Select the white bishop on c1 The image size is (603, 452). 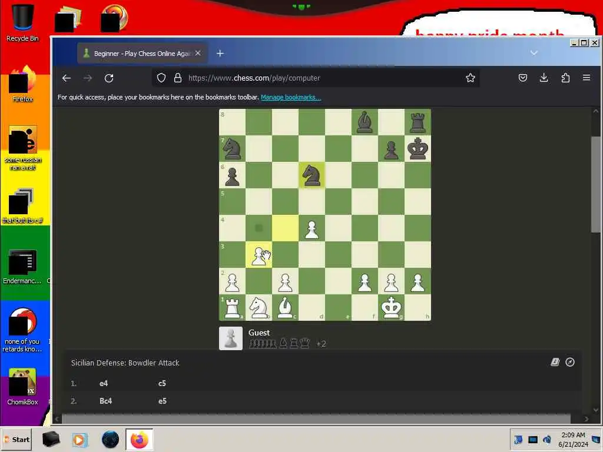286,307
